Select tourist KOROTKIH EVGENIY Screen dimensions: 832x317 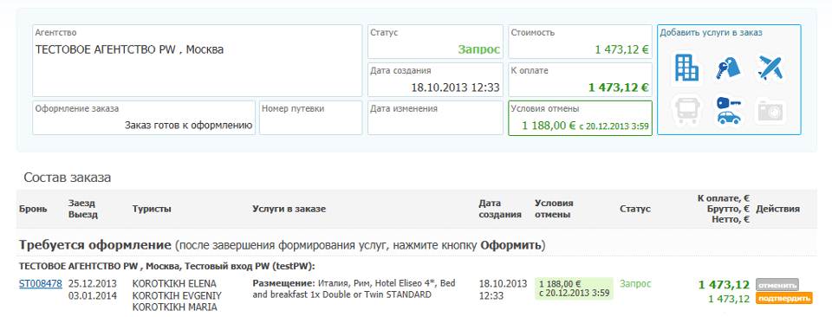177,295
